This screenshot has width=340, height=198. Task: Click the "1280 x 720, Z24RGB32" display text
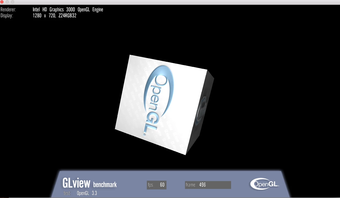click(x=55, y=16)
